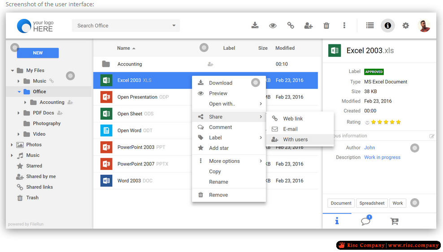
Task: Click the preview eye icon in toolbar
Action: (273, 26)
